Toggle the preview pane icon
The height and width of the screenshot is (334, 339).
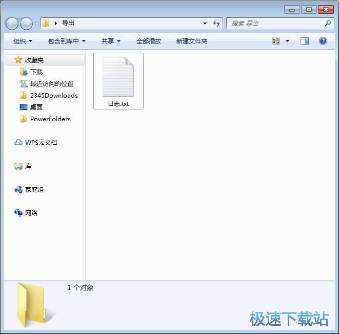[x=305, y=41]
